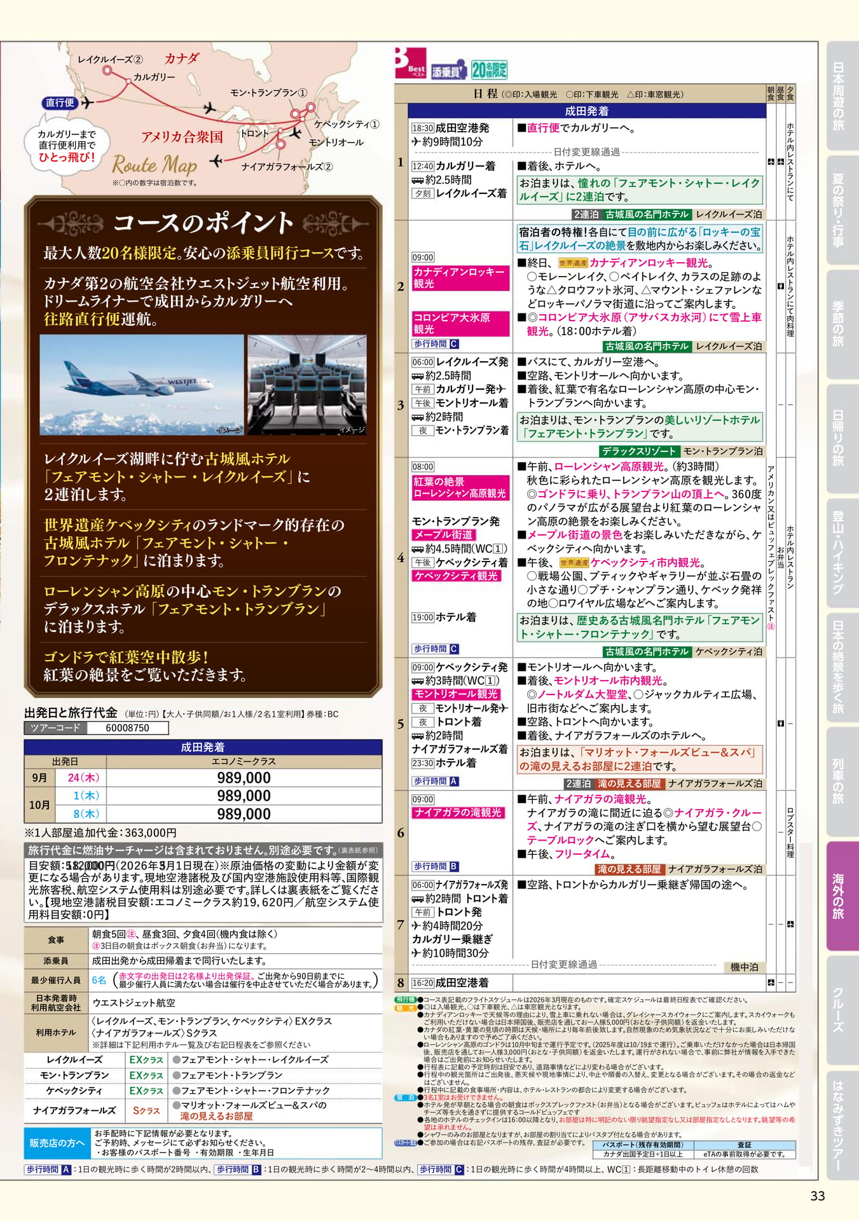Click the pink メープル街道 label
This screenshot has height=1221, width=859.
pos(444,535)
